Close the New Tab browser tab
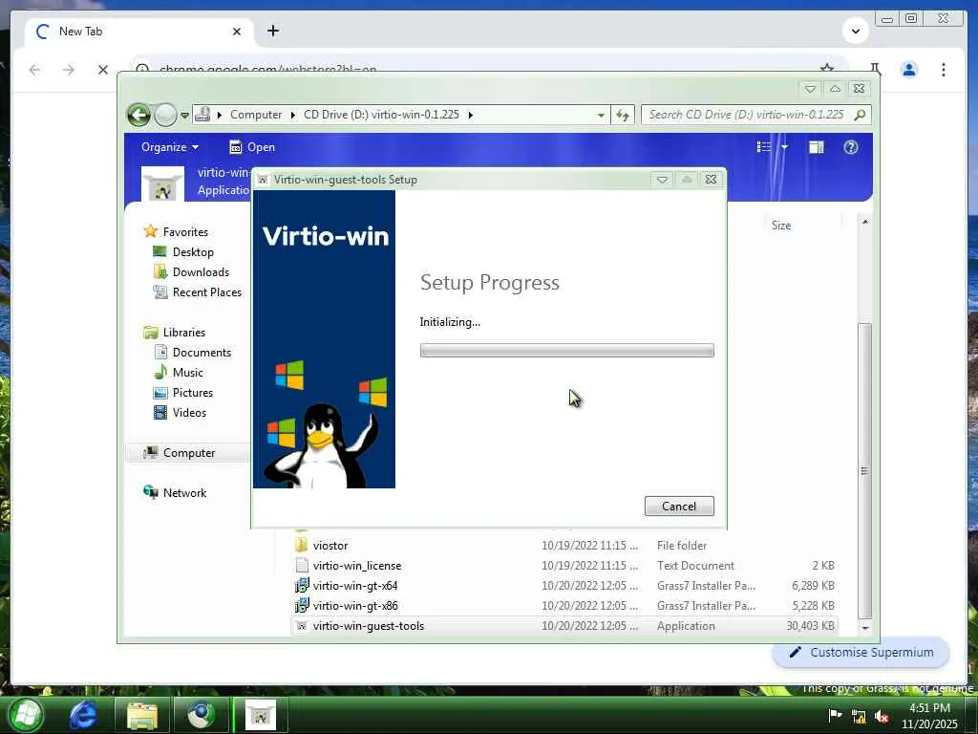 coord(237,32)
